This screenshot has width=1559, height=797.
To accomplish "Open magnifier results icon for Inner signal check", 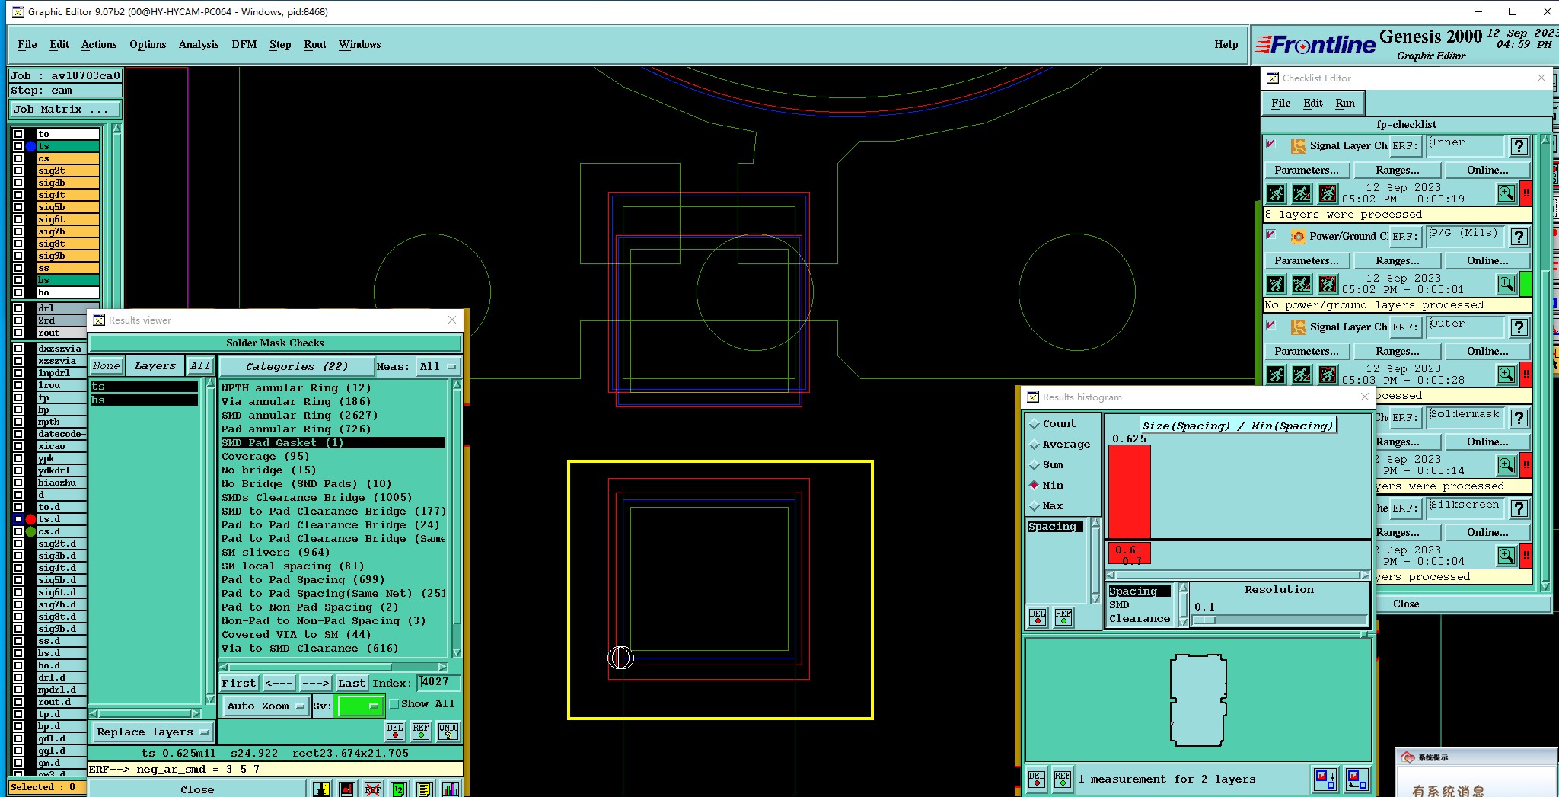I will click(x=1506, y=193).
